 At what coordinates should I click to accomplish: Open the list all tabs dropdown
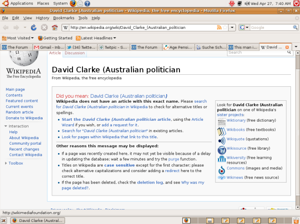click(x=296, y=47)
